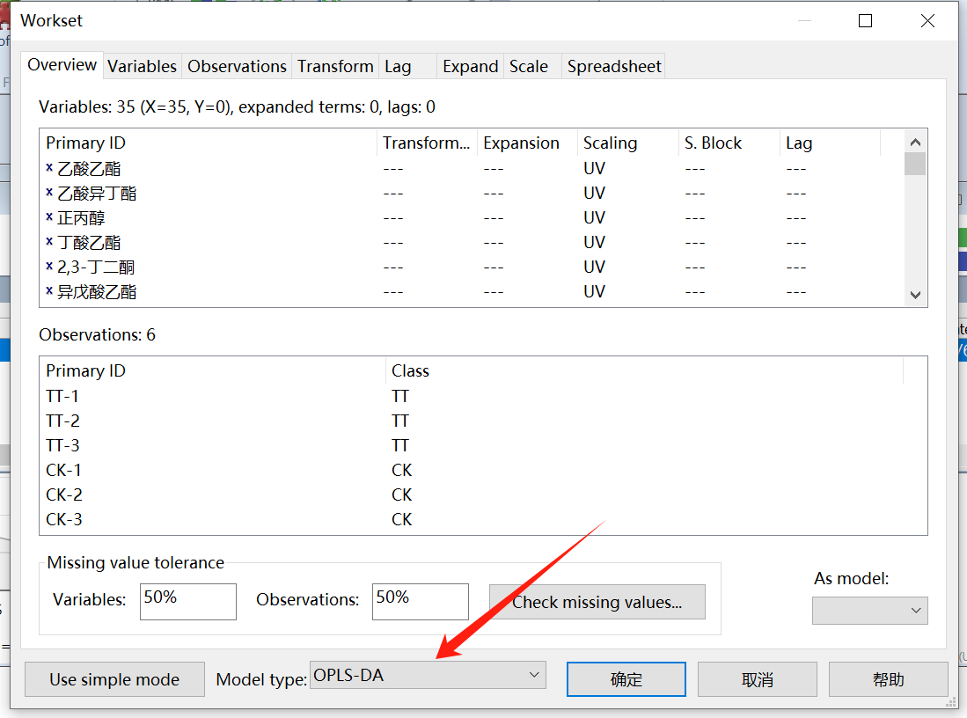Screen dimensions: 967x718
Task: Open the Observations tab
Action: (x=237, y=67)
